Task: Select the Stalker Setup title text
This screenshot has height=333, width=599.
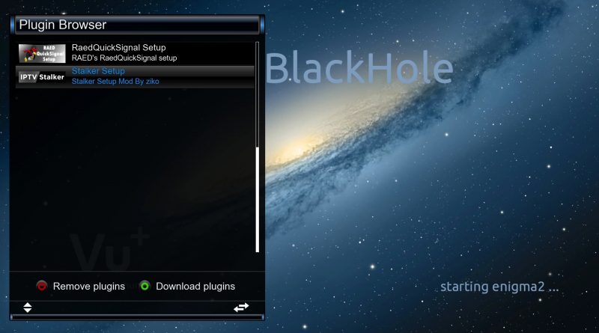Action: [x=98, y=71]
